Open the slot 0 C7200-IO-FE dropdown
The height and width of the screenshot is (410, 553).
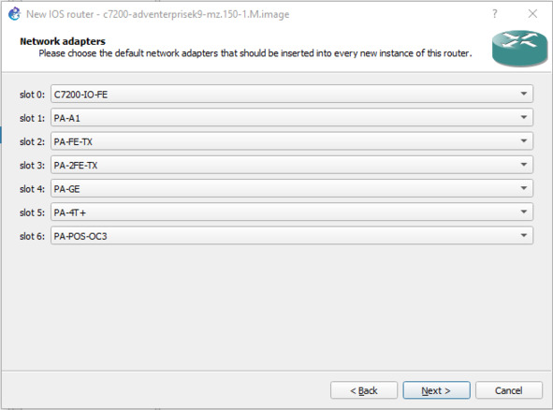(x=292, y=94)
